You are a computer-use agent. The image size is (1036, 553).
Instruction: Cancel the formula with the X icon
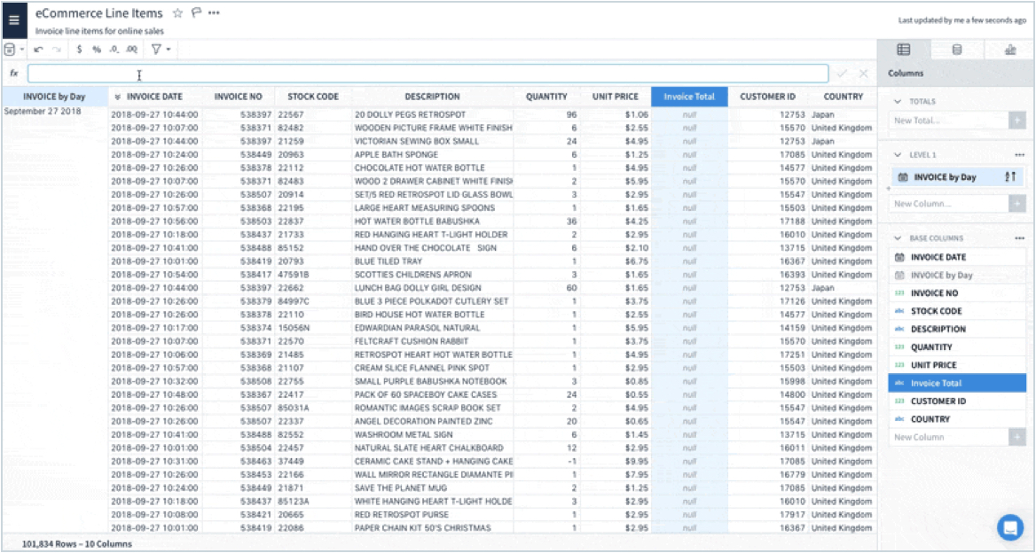[x=863, y=74]
